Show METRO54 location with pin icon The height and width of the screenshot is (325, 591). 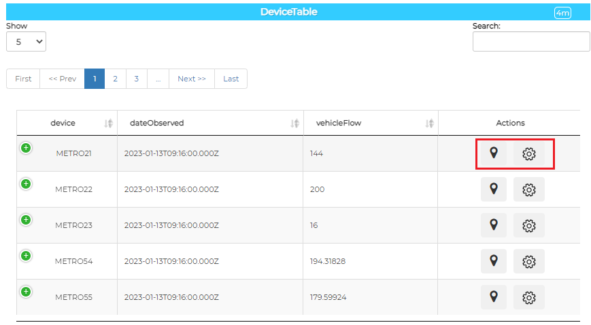click(494, 261)
